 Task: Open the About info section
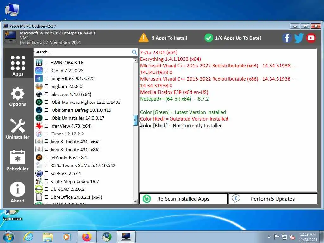coord(18,192)
